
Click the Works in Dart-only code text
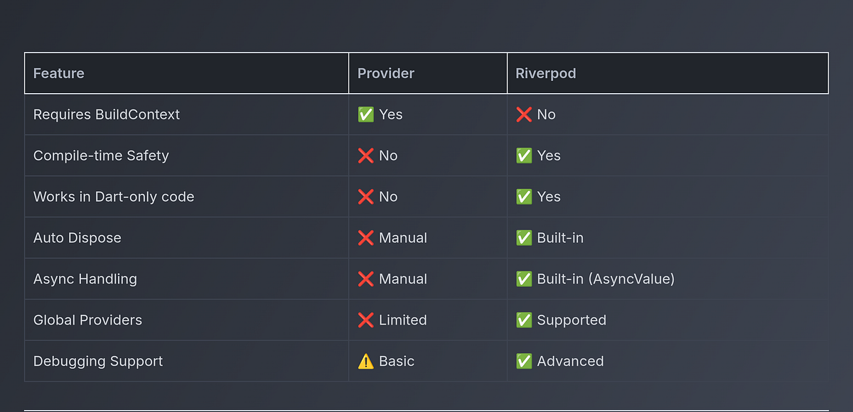(114, 197)
